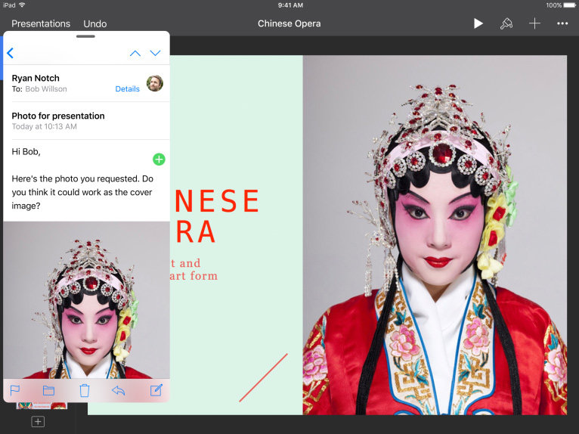
Task: Add a new slide with the bottom-left plus button
Action: point(38,421)
